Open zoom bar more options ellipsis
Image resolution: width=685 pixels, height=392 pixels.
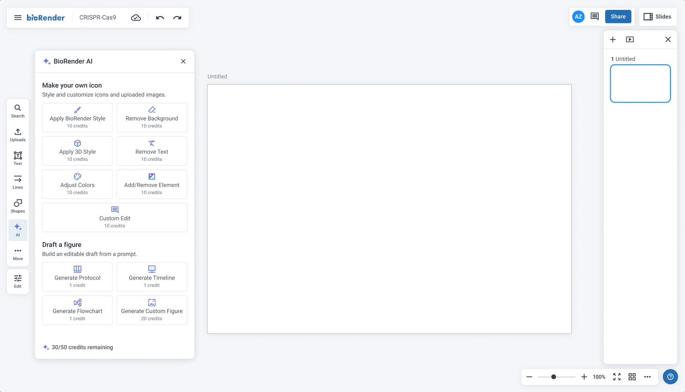[x=647, y=377]
